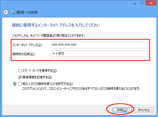158x117 pixels.
Task: Uncheck 資格情報を記憶する checkbox
Action: [x=20, y=77]
